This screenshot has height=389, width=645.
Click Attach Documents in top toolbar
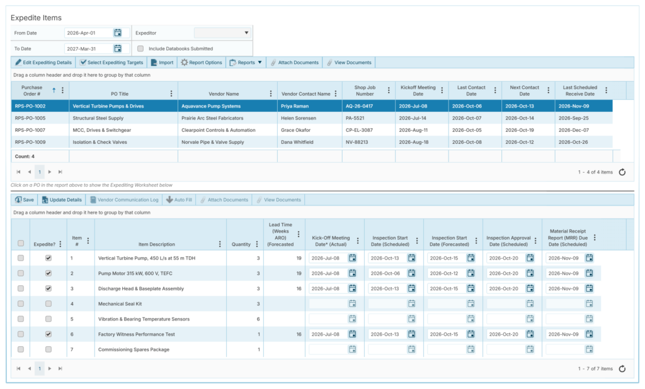[x=295, y=62]
